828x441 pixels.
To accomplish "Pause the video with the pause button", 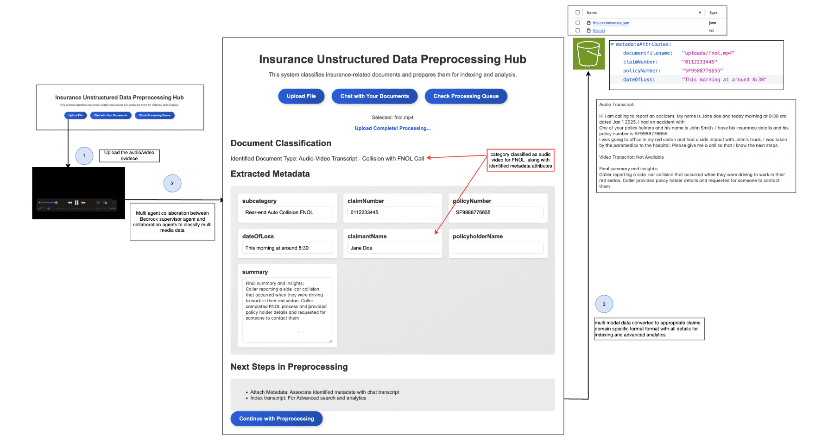I will 76,203.
